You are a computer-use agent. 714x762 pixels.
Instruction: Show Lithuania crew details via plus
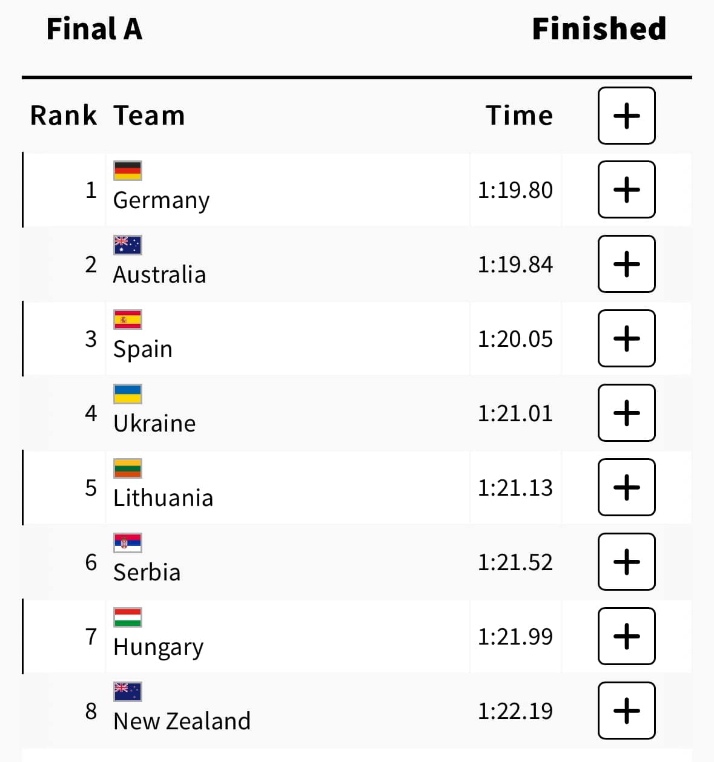coord(626,487)
